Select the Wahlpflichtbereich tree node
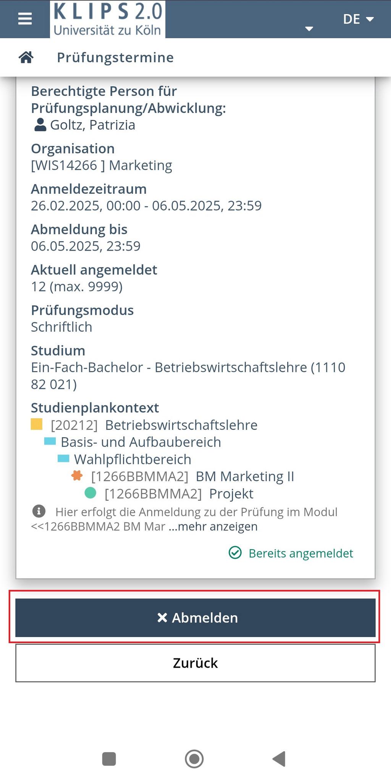This screenshot has width=391, height=783. coord(132,459)
